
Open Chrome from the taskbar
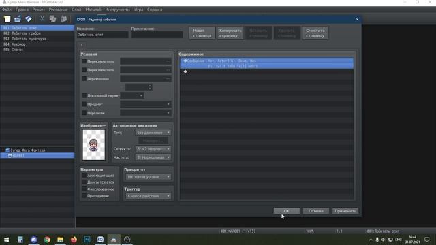click(x=47, y=240)
